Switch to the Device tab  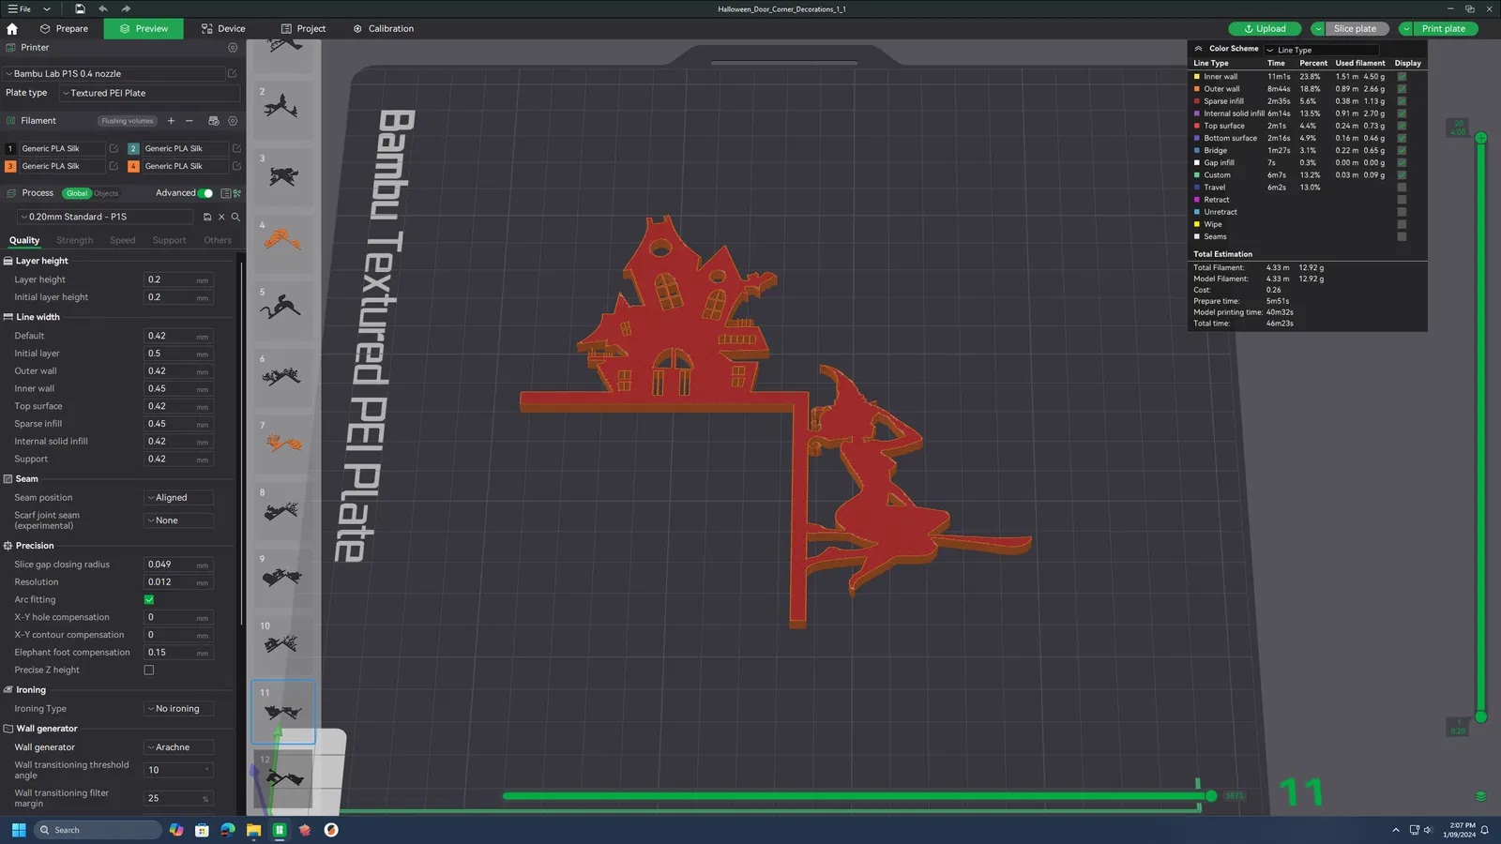[223, 29]
